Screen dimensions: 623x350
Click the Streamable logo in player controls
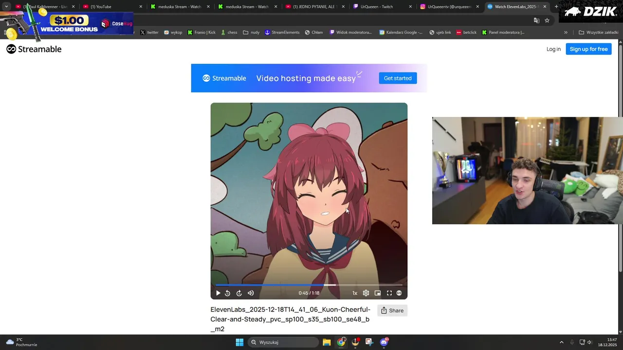tap(399, 293)
